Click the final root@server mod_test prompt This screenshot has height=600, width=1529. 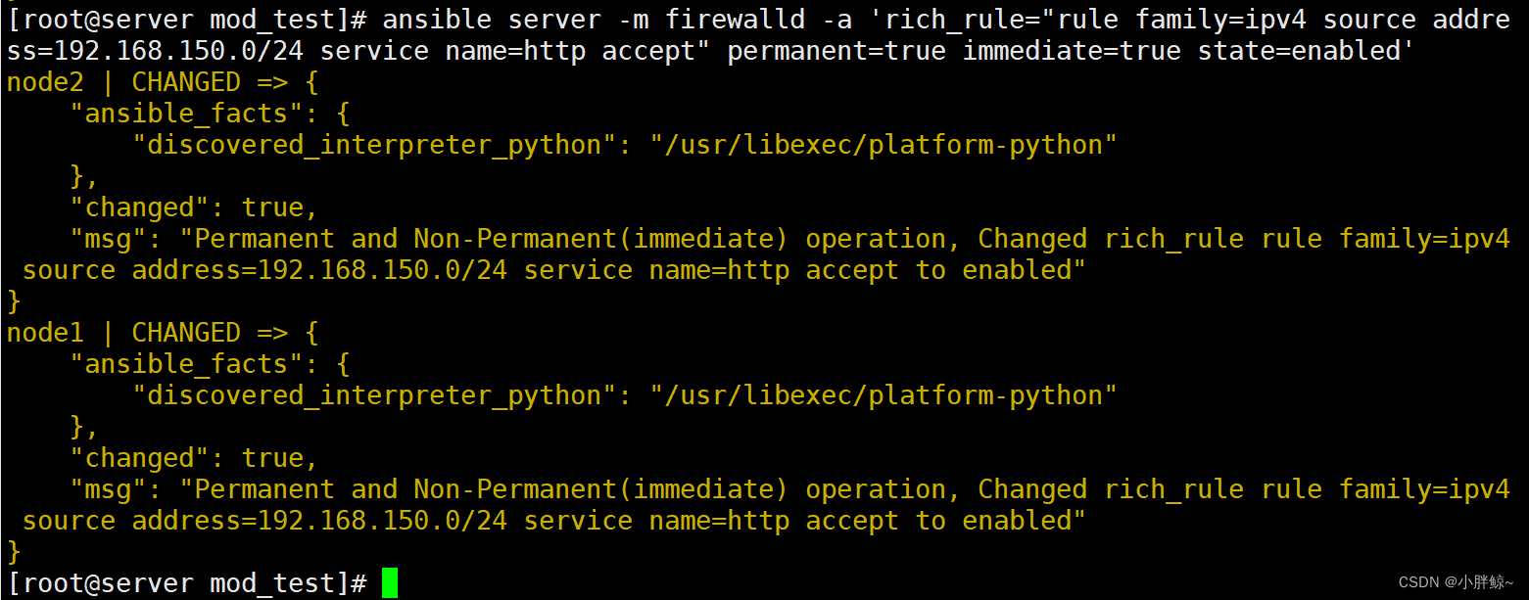(x=186, y=583)
